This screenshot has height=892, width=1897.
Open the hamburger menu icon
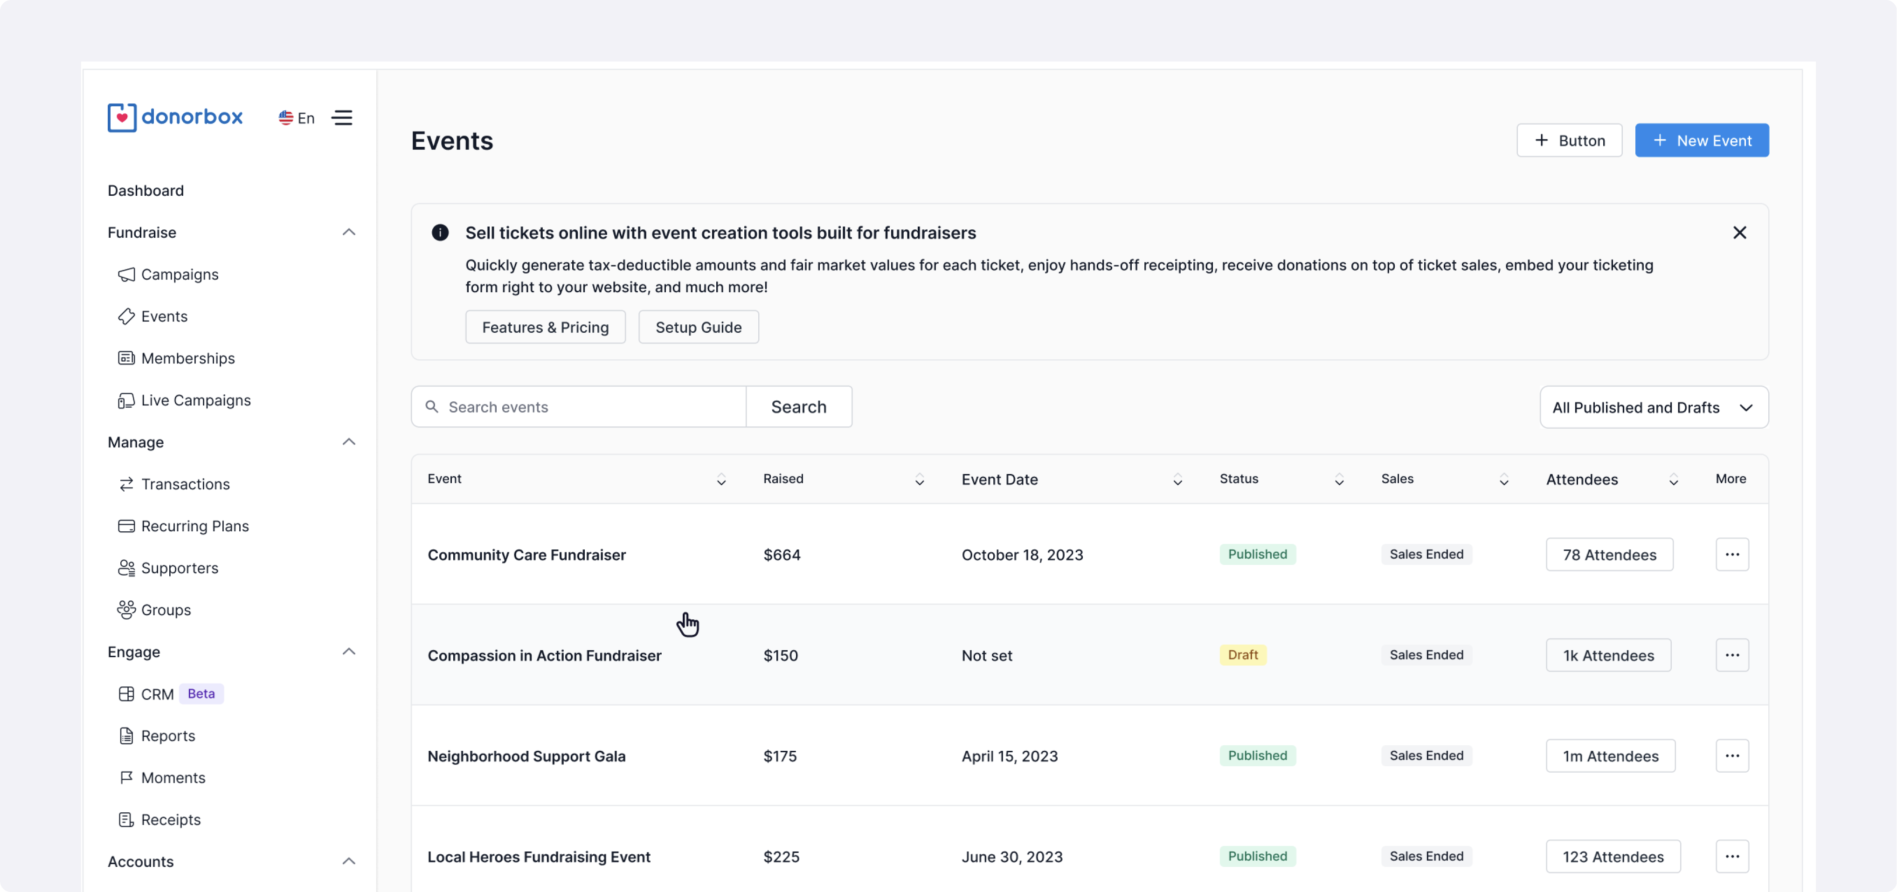coord(342,118)
